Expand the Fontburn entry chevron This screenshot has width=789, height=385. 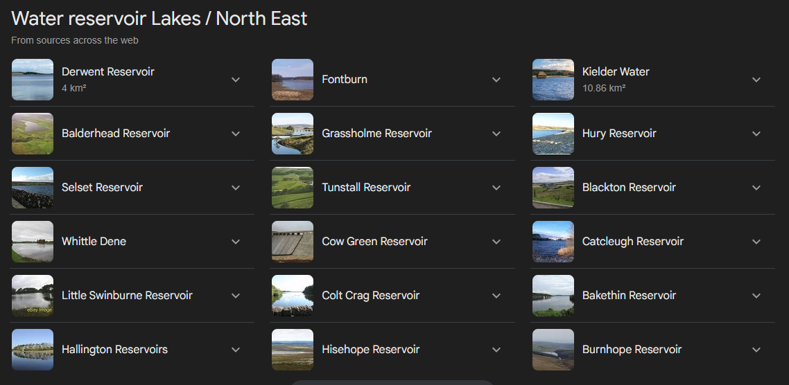coord(496,80)
